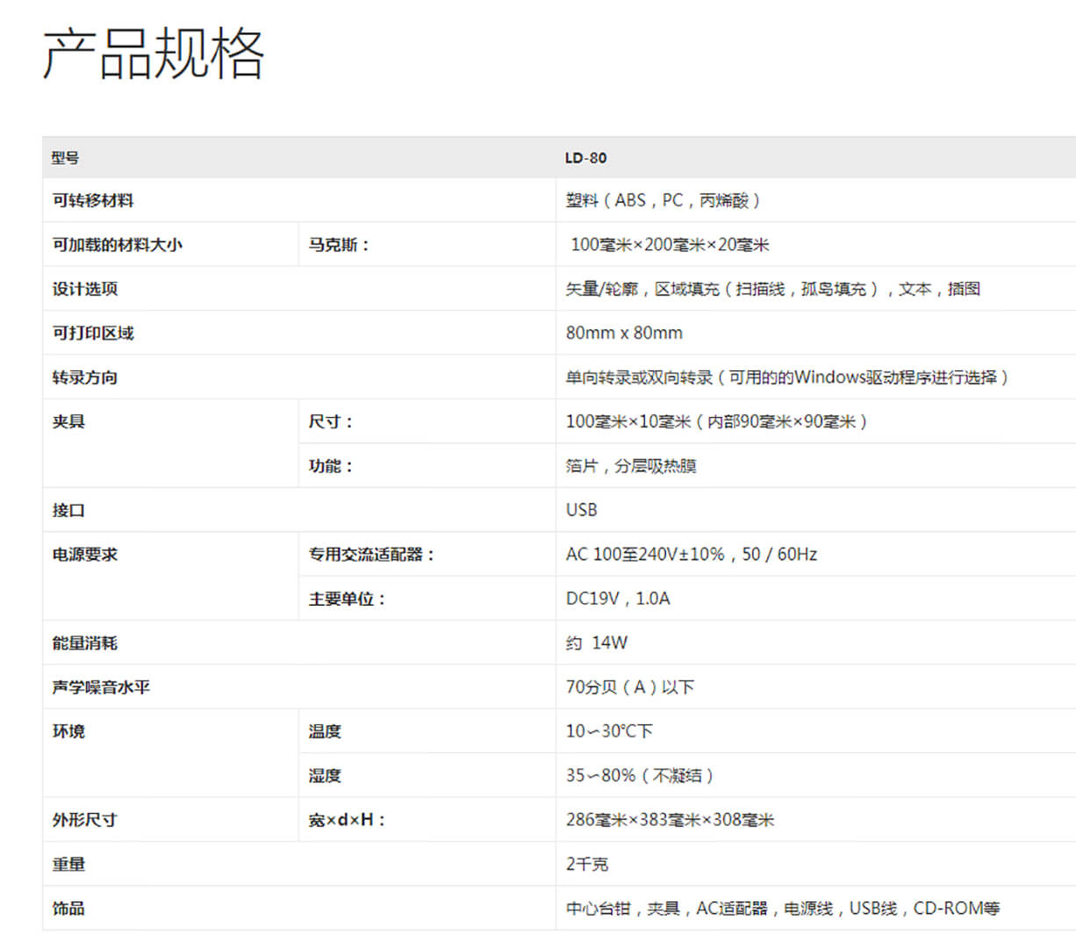Click the 塑料（ABS，PC，丙烯酸） value
The height and width of the screenshot is (948, 1076).
pyautogui.click(x=664, y=201)
